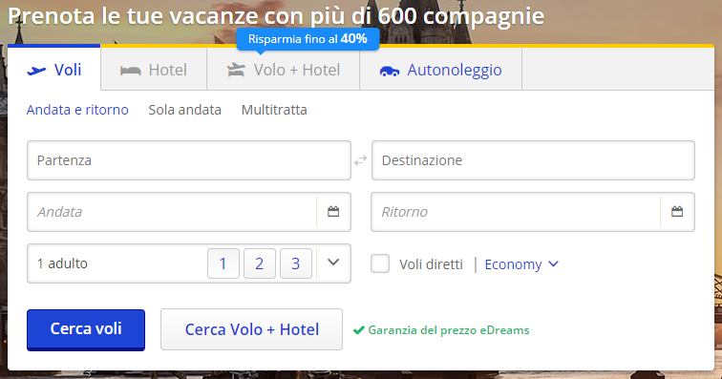Viewport: 722px width, 379px height.
Task: Open the Ritorno calendar icon
Action: (x=677, y=211)
